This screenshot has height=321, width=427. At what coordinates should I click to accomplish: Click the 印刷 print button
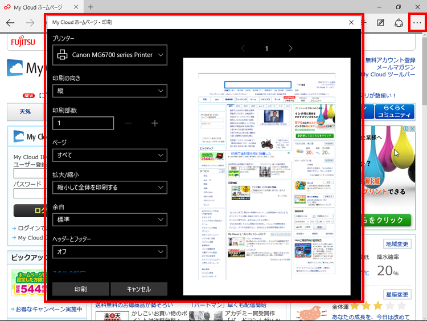click(x=80, y=289)
